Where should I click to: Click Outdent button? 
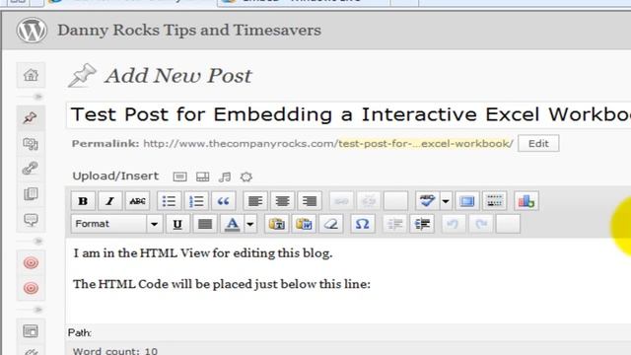click(x=394, y=224)
